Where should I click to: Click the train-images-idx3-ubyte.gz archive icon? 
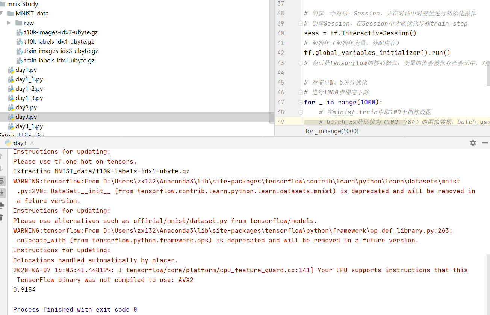(20, 51)
